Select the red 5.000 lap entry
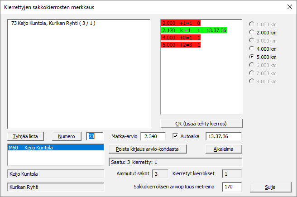 [x=181, y=45]
